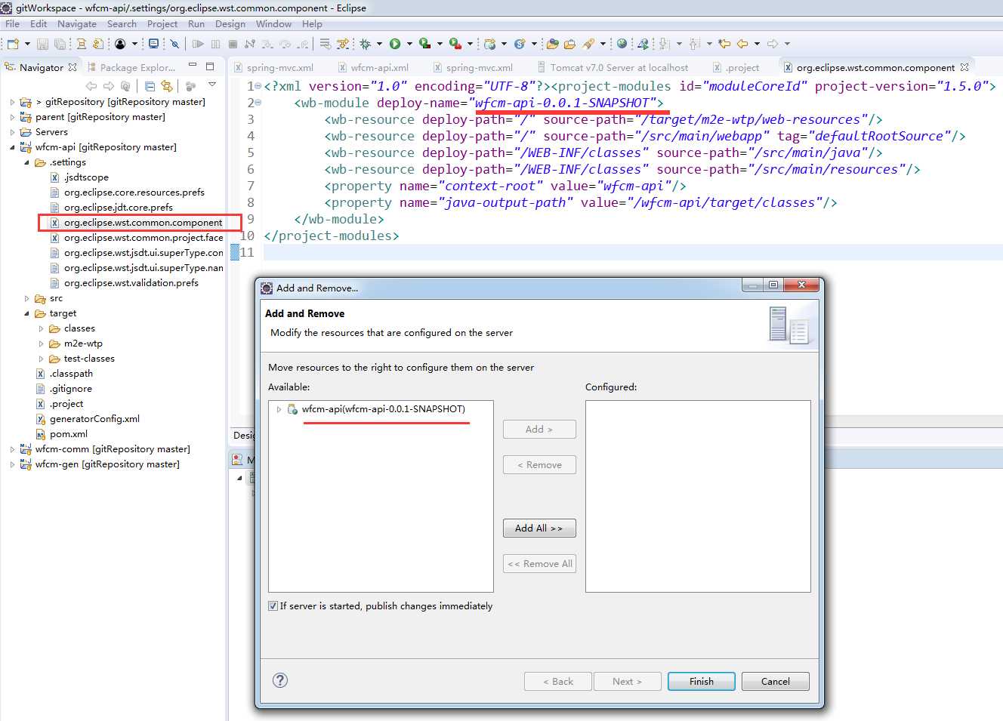
Task: Select org.eclipse.wst.common.component file in Navigator
Action: click(143, 223)
